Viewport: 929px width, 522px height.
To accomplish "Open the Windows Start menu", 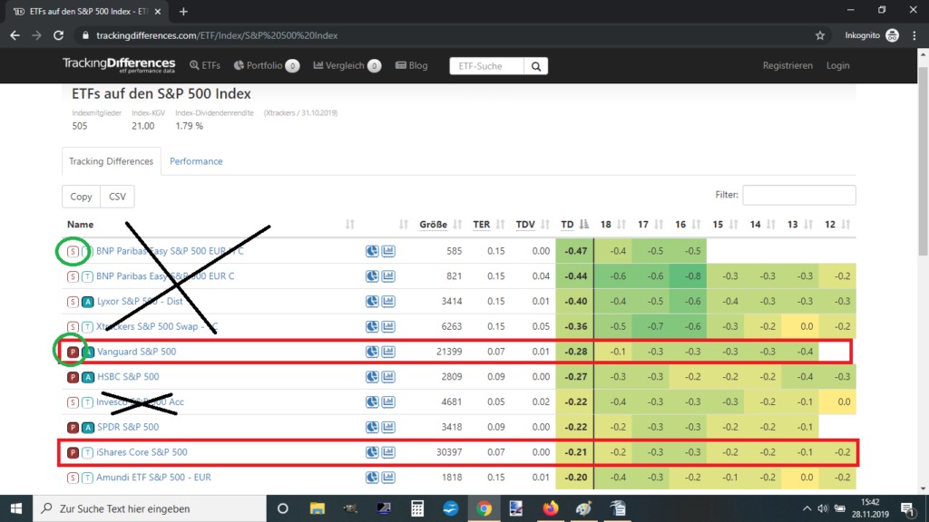I will click(x=16, y=508).
